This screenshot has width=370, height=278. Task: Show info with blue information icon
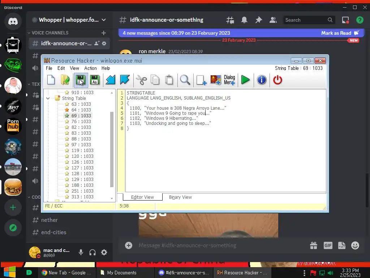coord(262,80)
